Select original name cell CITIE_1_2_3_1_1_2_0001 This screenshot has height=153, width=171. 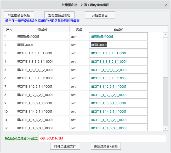[43, 70]
